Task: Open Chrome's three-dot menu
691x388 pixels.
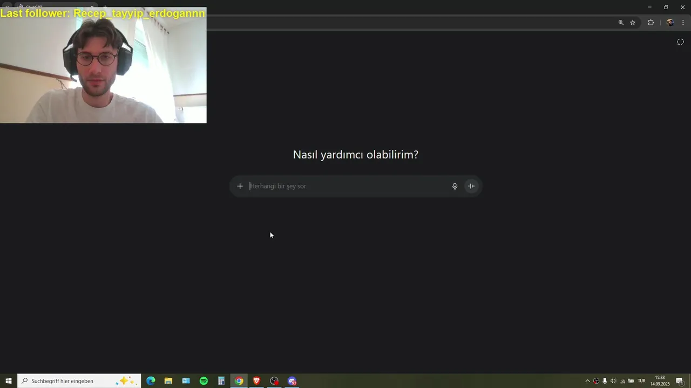Action: [683, 23]
